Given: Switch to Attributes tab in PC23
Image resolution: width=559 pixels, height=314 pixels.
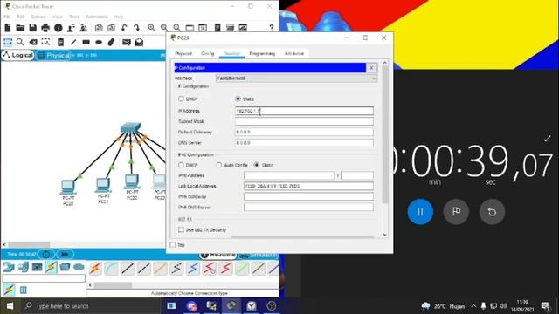Looking at the screenshot, I should click(294, 53).
